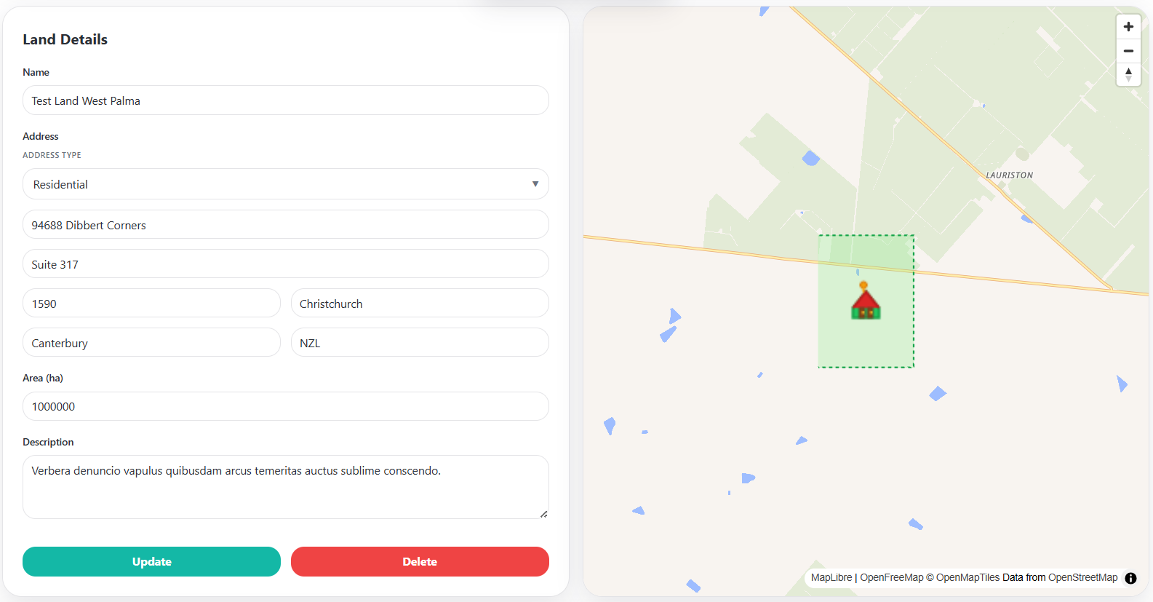The width and height of the screenshot is (1153, 602).
Task: Focus the Name field with Test Land West Palma
Action: tap(286, 100)
